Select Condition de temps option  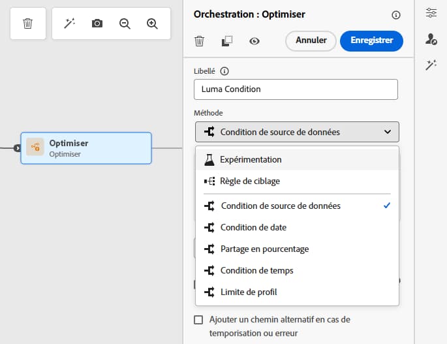[297, 270]
